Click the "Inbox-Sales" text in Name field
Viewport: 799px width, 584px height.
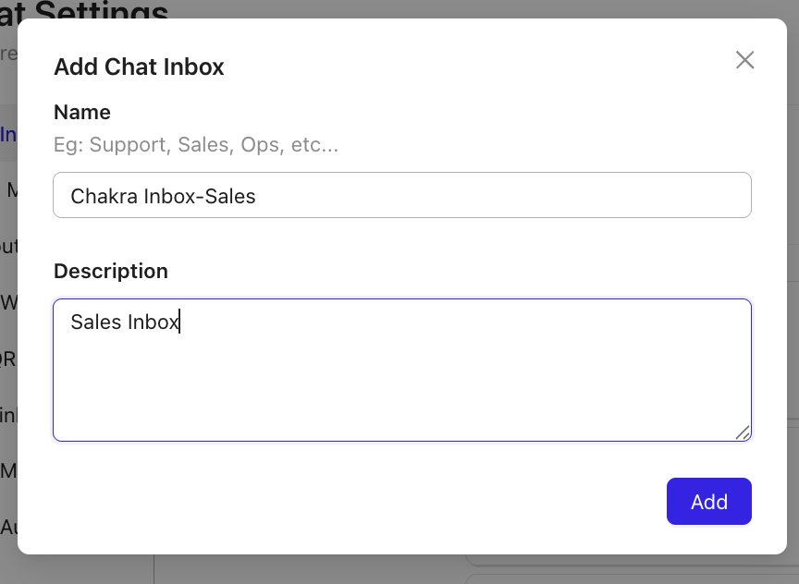click(x=202, y=196)
